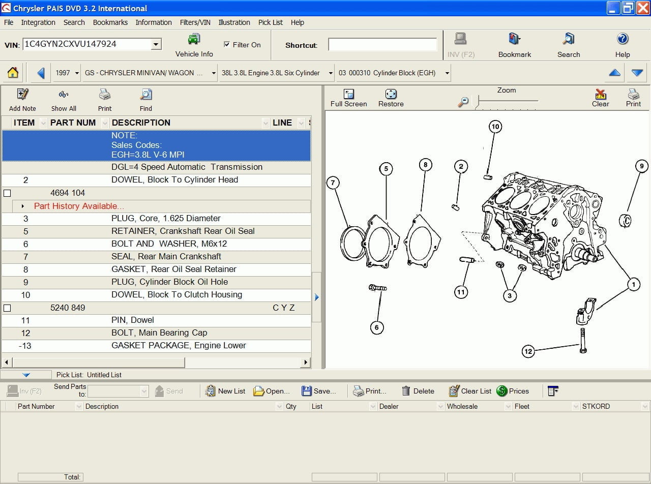
Task: Restore the illustration view
Action: (x=391, y=94)
